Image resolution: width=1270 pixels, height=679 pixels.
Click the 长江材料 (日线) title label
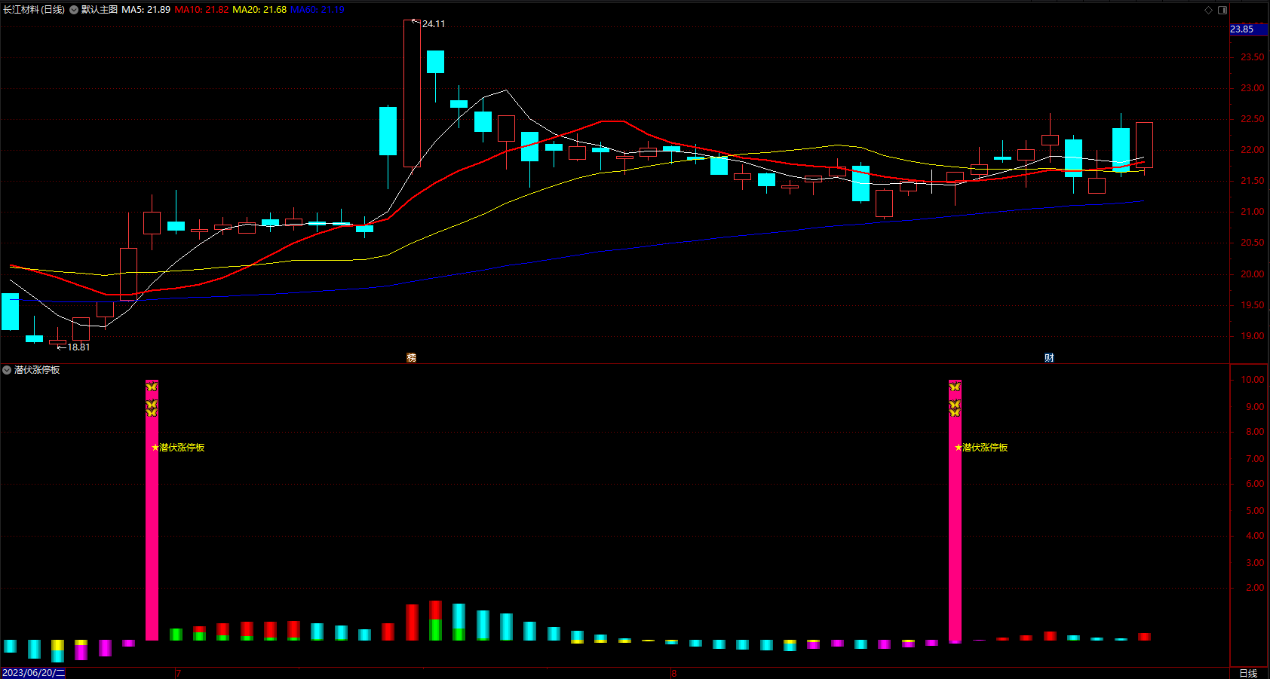tap(34, 10)
